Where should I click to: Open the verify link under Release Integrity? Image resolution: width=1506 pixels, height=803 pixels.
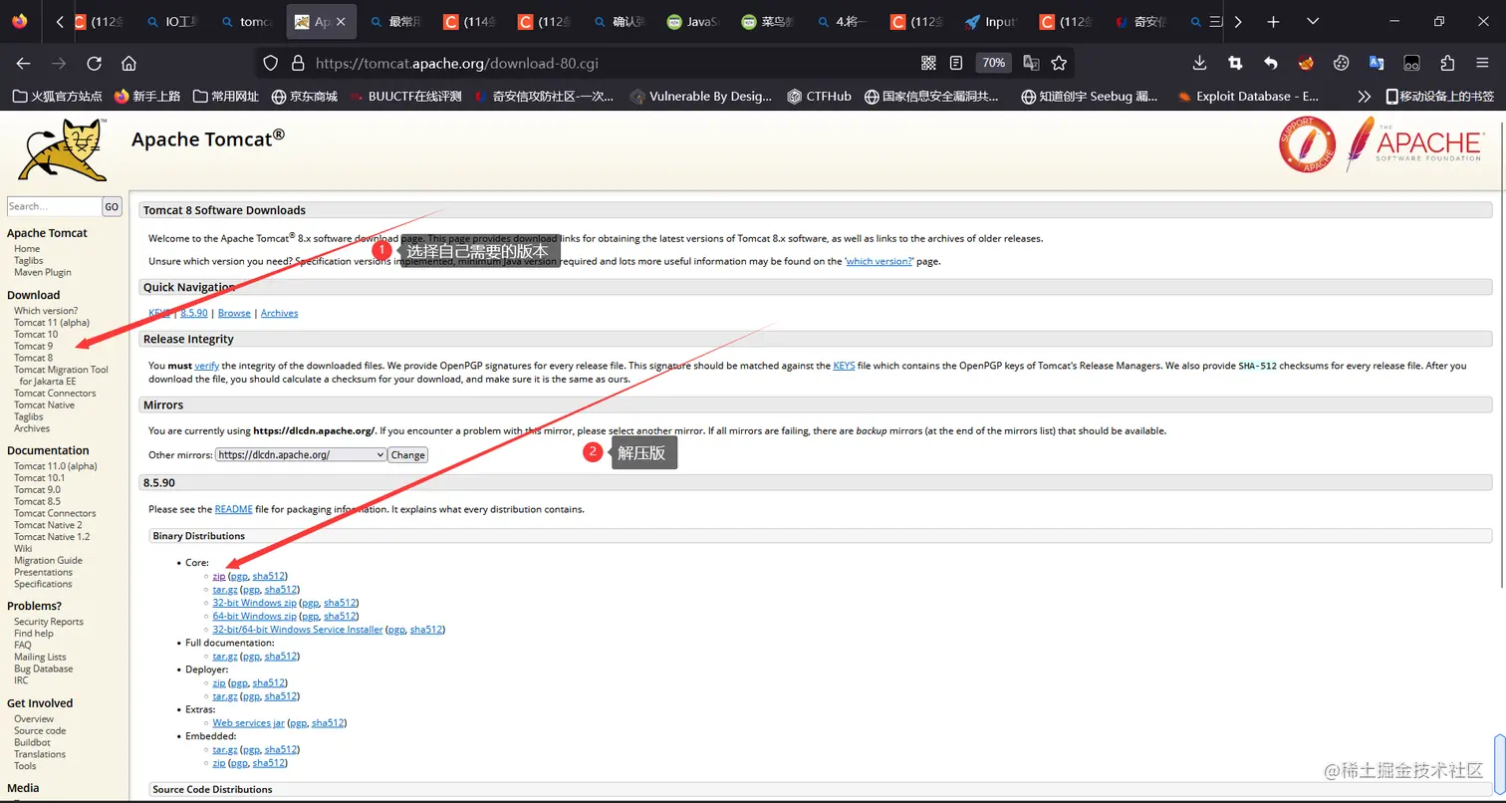tap(206, 366)
